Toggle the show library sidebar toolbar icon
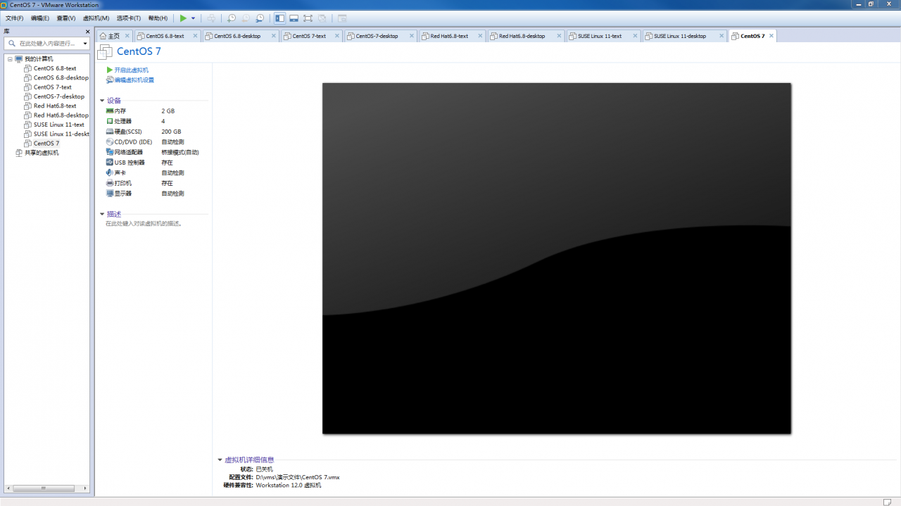Screen dimensions: 901x506 (x=279, y=18)
